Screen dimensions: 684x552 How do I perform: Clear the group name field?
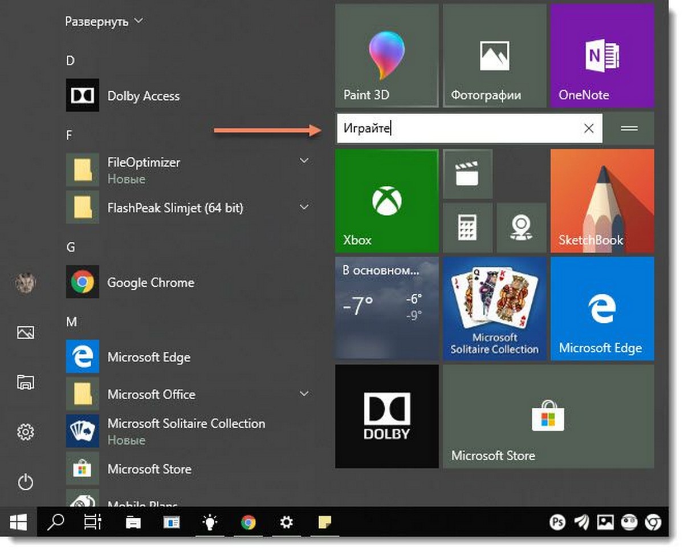point(589,128)
